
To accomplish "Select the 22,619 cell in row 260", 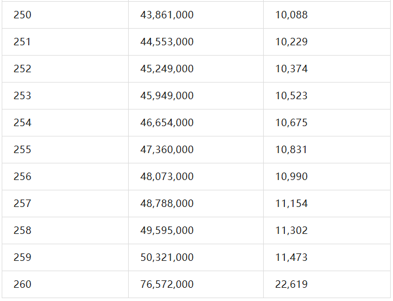I will [x=291, y=284].
